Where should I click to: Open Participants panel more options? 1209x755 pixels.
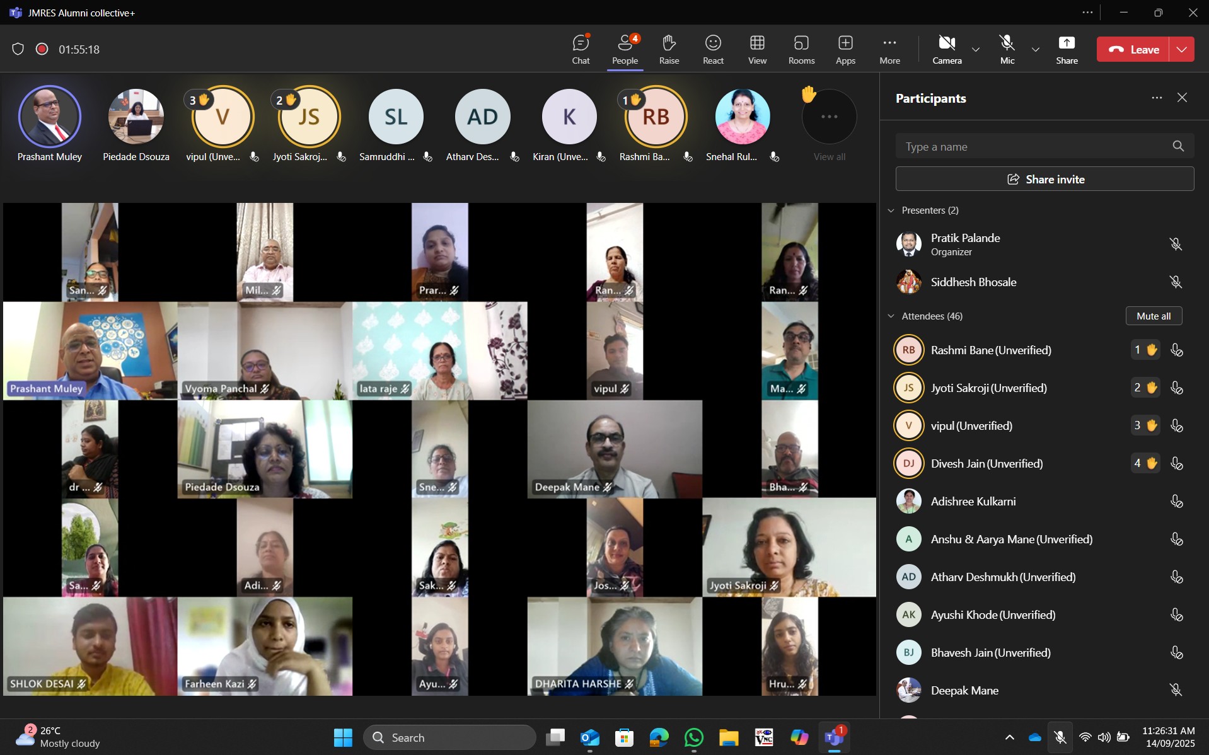pos(1157,98)
